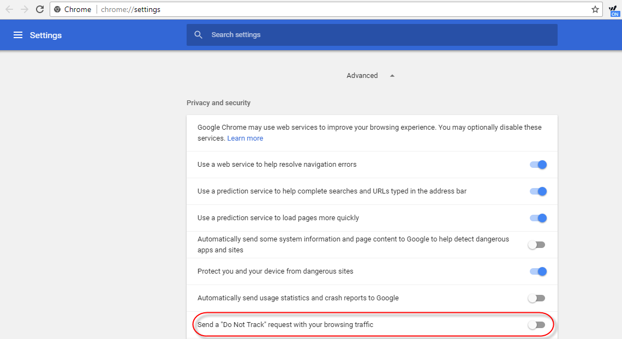Disable web service for navigation errors
Screen dimensions: 622x339
[538, 165]
